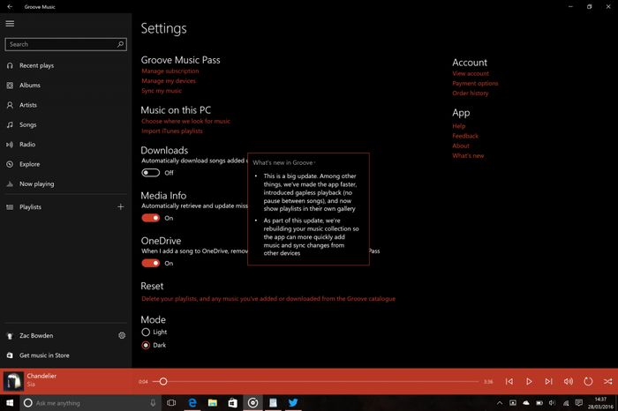Image resolution: width=618 pixels, height=411 pixels.
Task: Enable shuffle playback
Action: (x=607, y=381)
